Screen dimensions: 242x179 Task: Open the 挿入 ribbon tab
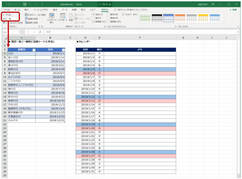click(x=27, y=10)
